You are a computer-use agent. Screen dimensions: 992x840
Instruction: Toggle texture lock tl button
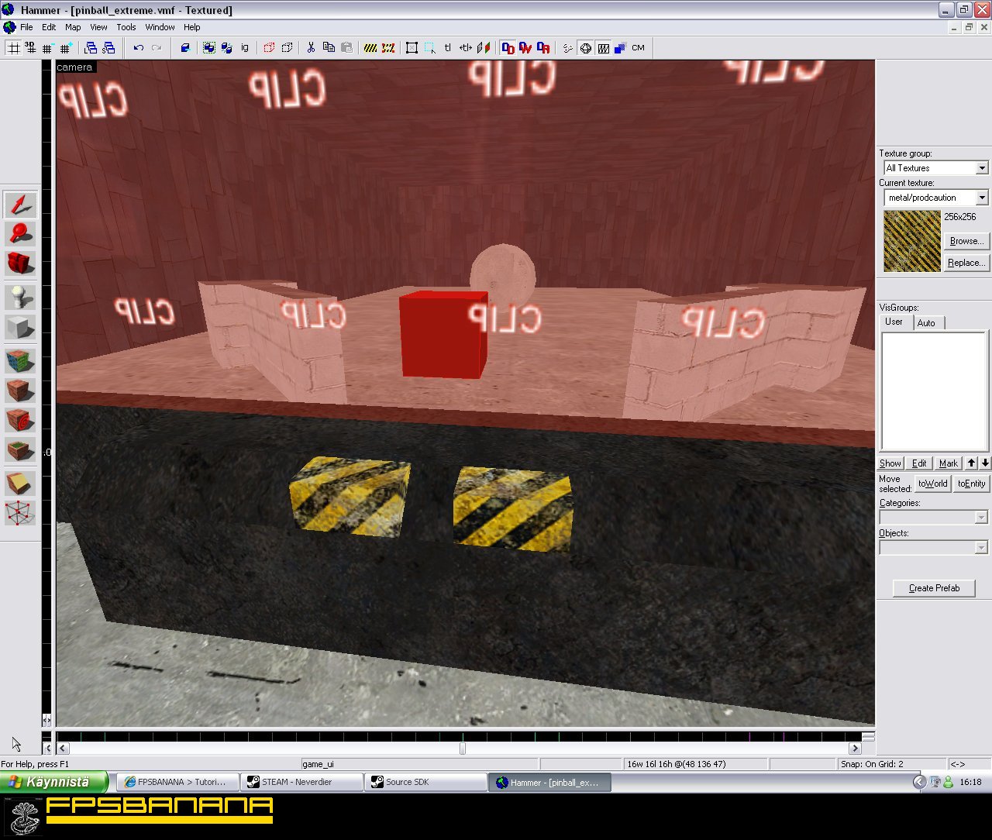pyautogui.click(x=448, y=48)
